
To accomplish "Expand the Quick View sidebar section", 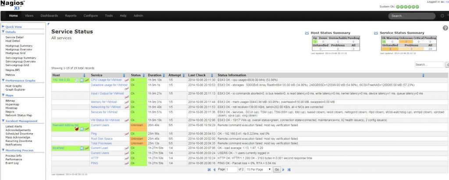I will click(x=4, y=27).
